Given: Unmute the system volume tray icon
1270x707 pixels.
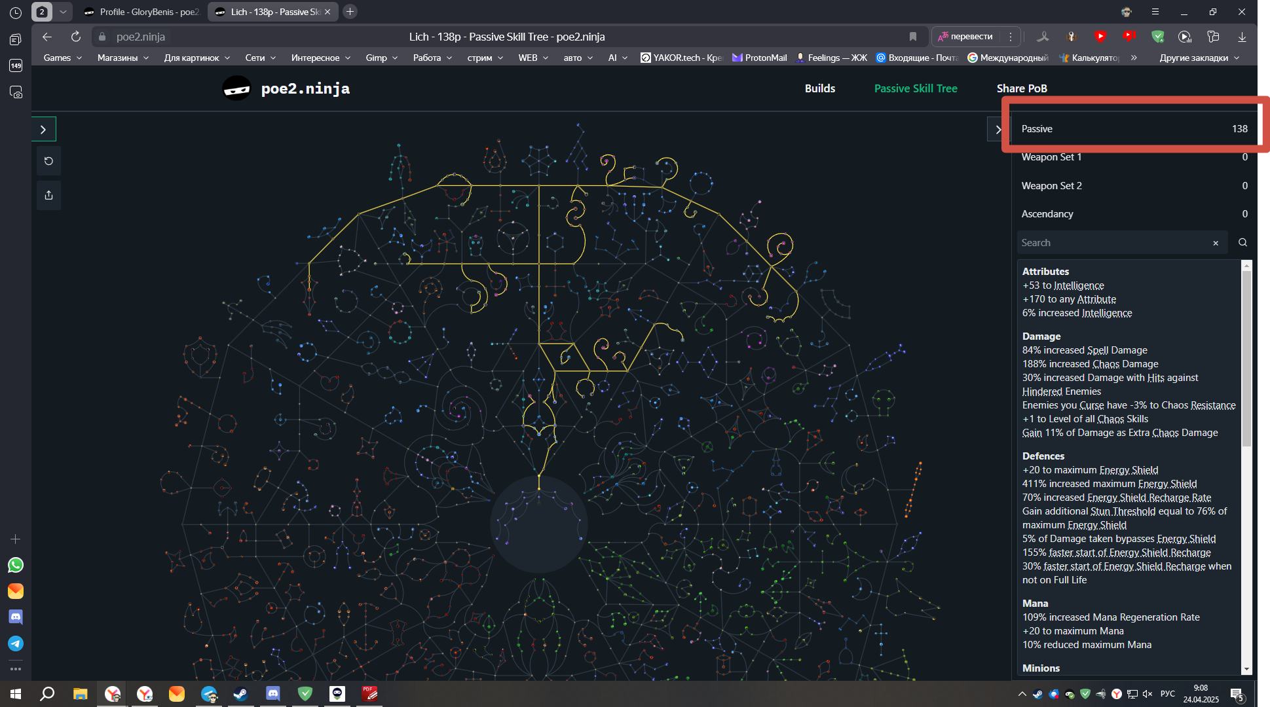Looking at the screenshot, I should pos(1148,694).
